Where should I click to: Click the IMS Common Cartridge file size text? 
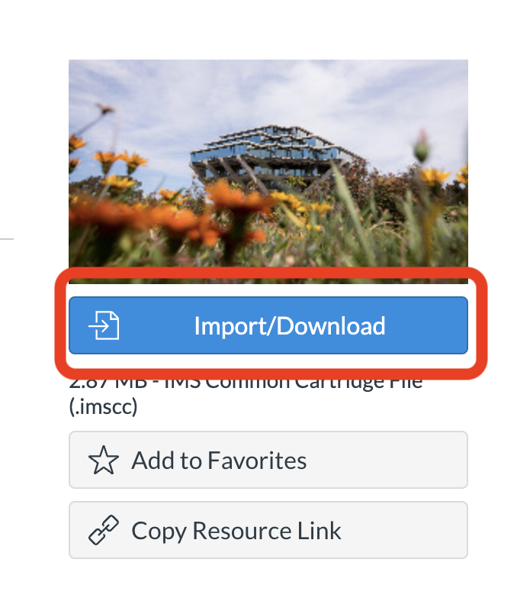pos(246,383)
